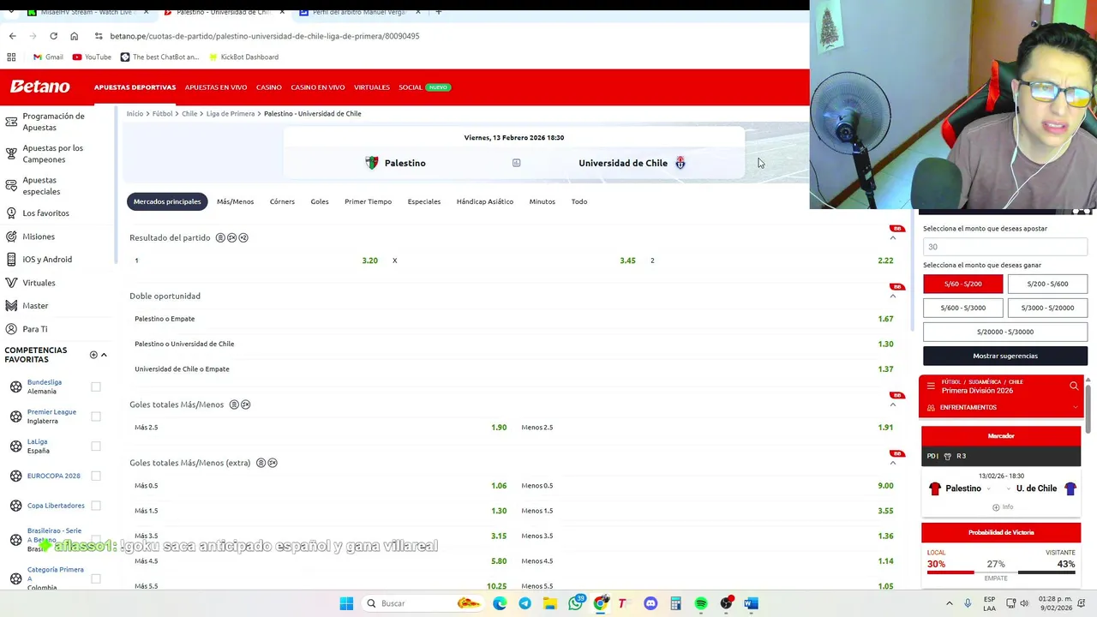Open Discord from the taskbar
Viewport: 1097px width, 617px height.
coord(650,603)
